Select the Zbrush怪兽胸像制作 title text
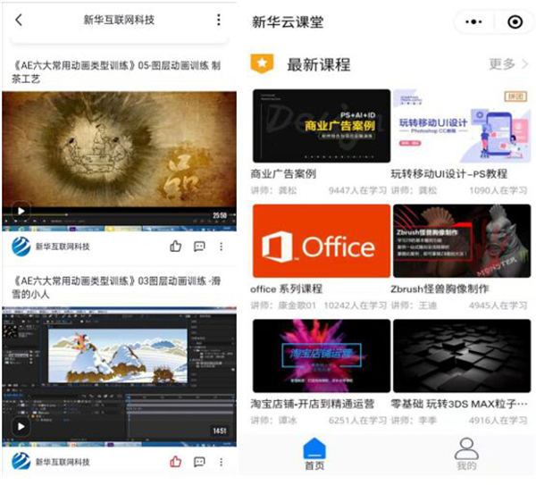This screenshot has height=485, width=536. pyautogui.click(x=440, y=289)
